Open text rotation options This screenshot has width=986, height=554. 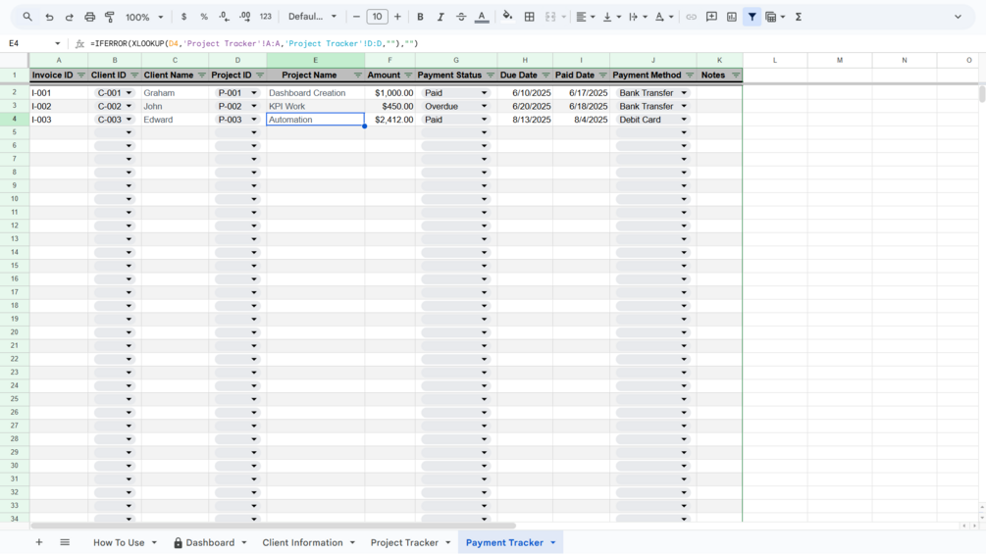click(664, 17)
